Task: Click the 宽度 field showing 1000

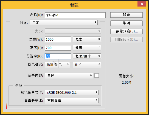Action: coord(58,40)
